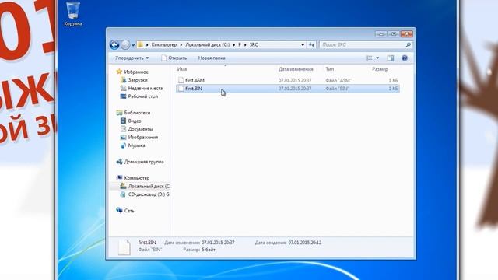Select Компьютер in navigation pane
The width and height of the screenshot is (498, 280).
pos(137,178)
